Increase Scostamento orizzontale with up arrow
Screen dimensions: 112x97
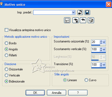pyautogui.click(x=101, y=41)
